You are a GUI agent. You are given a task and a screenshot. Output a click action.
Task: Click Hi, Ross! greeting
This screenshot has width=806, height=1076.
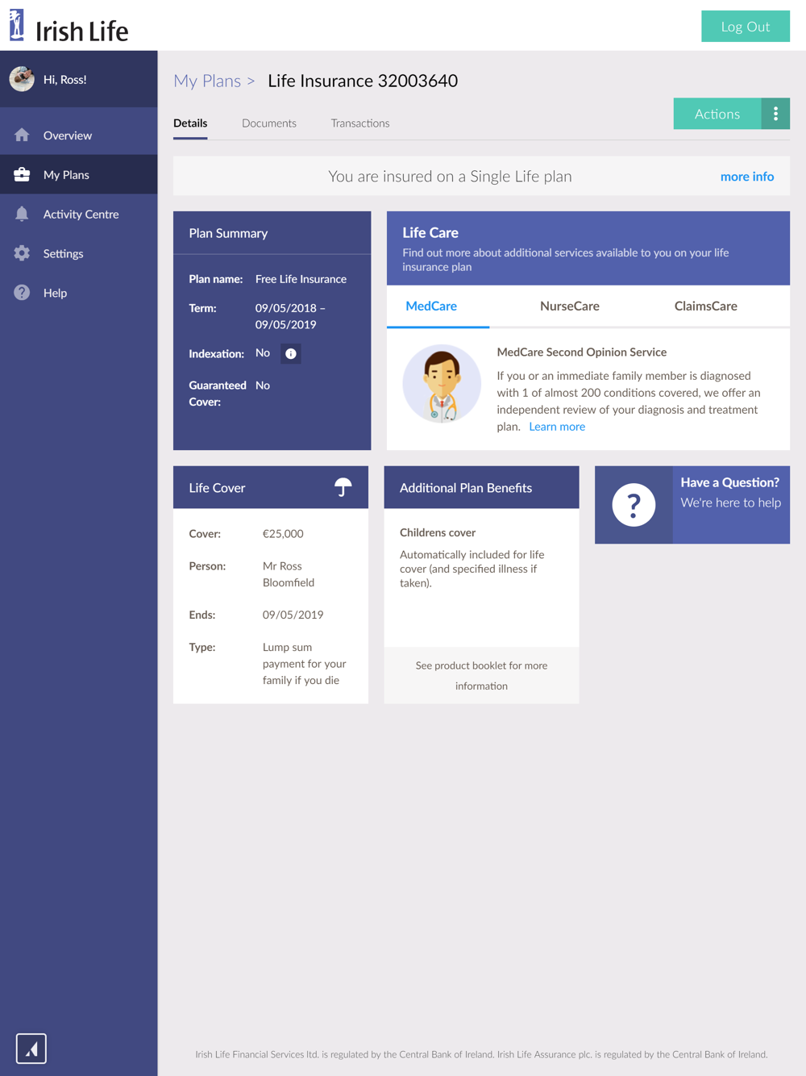click(x=65, y=79)
